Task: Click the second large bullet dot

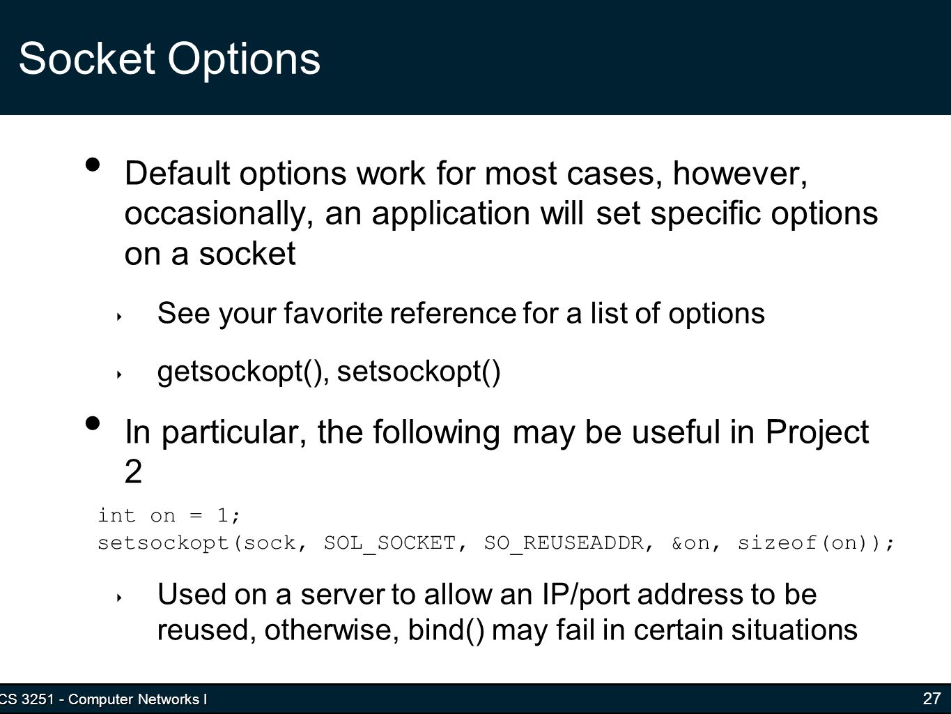Action: pyautogui.click(x=92, y=423)
